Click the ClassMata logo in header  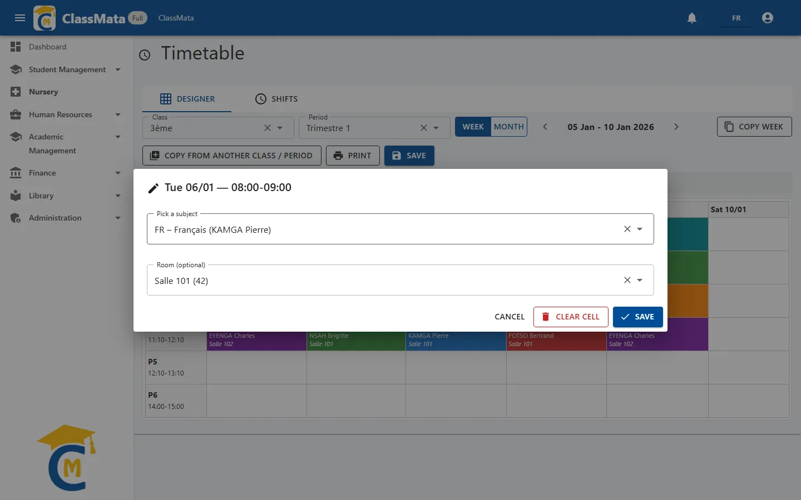pos(44,18)
